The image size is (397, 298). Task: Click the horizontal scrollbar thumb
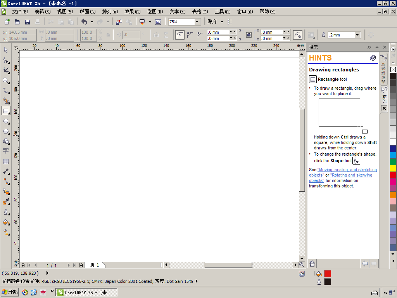click(x=228, y=265)
